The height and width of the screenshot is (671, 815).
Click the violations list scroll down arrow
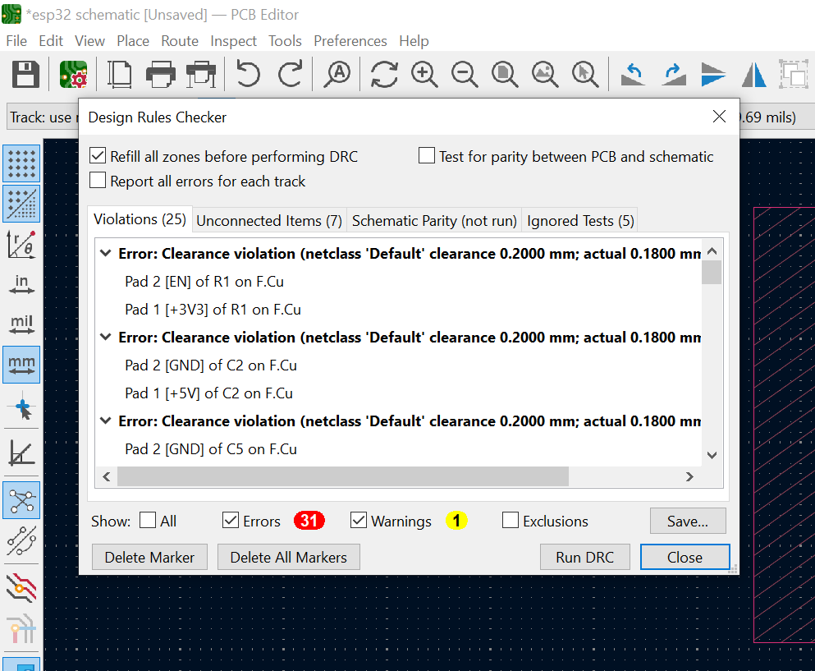[712, 455]
